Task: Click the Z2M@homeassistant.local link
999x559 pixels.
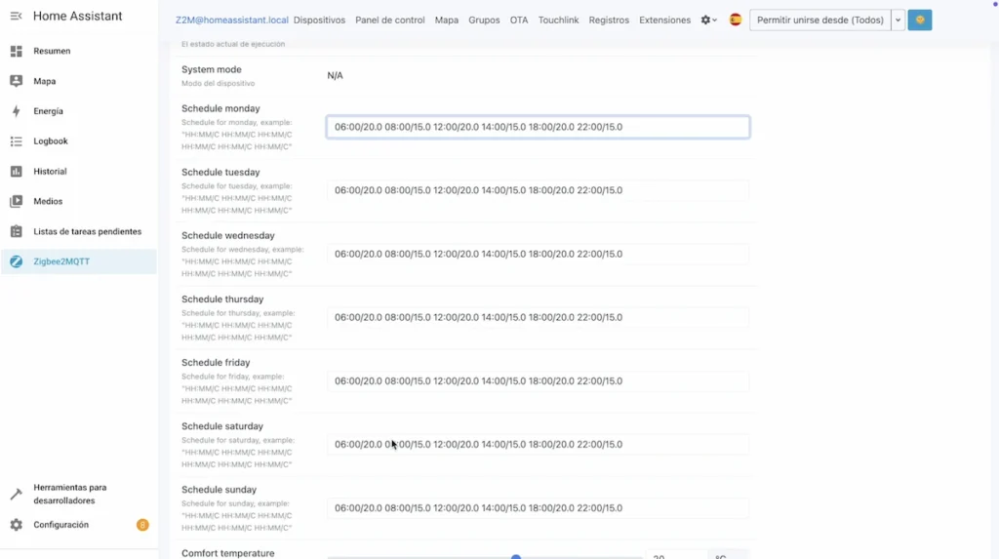Action: pyautogui.click(x=232, y=20)
